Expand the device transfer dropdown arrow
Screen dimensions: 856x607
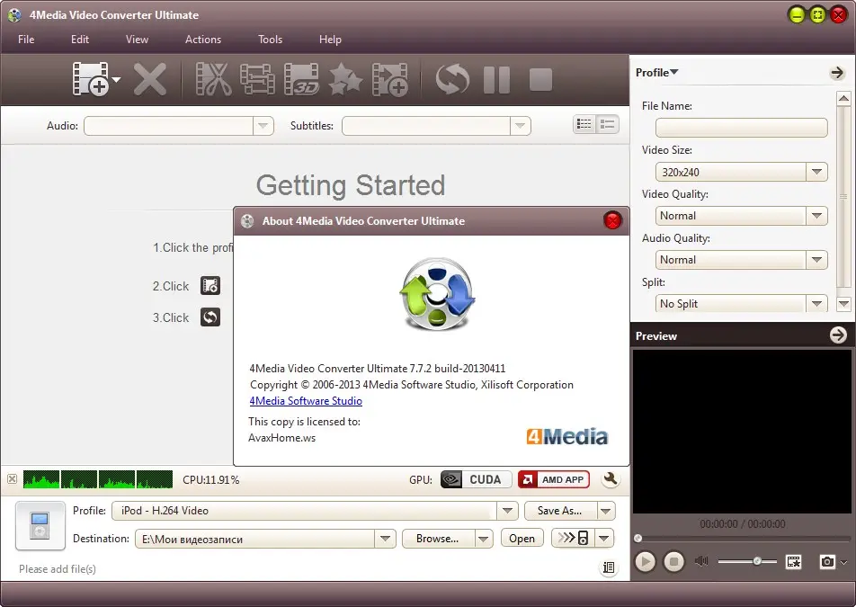(604, 539)
